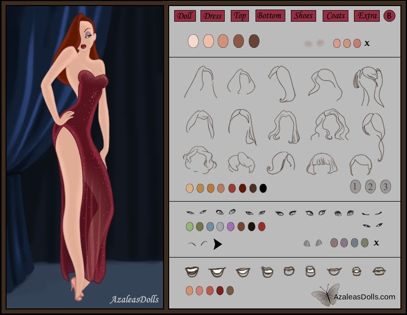Set eye color to green
Screen dimensions: 407x315
click(x=190, y=226)
